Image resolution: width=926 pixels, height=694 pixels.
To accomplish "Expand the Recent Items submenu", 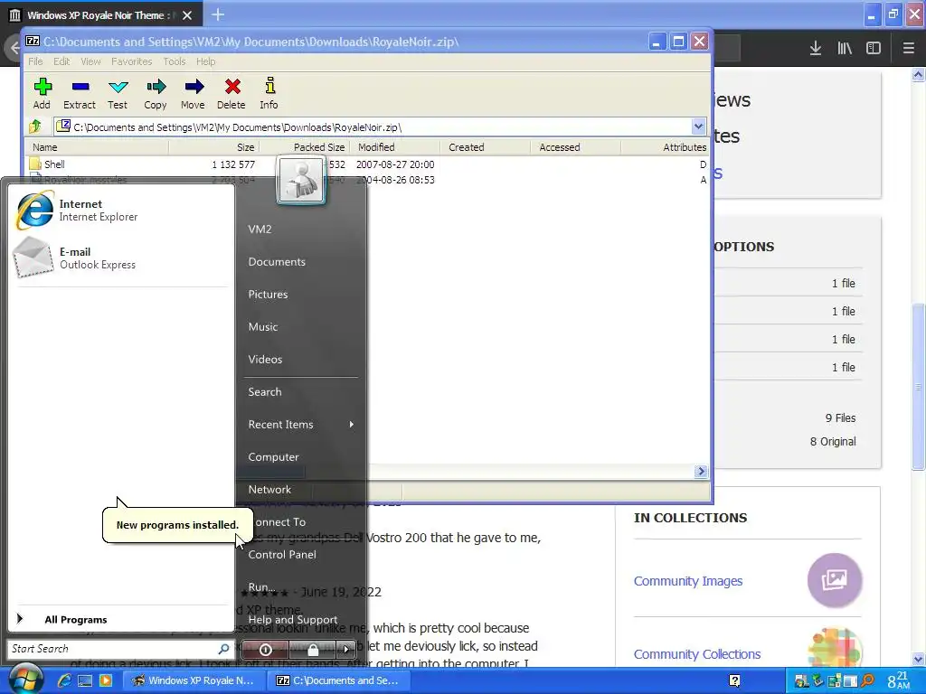I will pos(301,425).
